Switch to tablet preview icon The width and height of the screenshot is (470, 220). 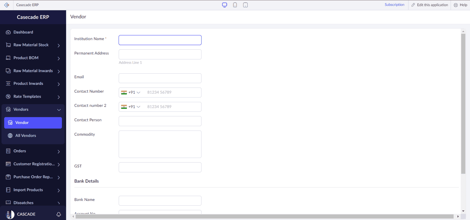click(x=245, y=5)
